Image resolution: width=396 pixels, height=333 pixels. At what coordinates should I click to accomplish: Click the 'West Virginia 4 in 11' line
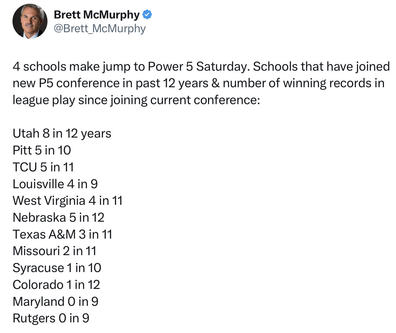[68, 201]
